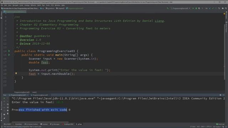Rerun the program in Run panel

click(x=4, y=98)
